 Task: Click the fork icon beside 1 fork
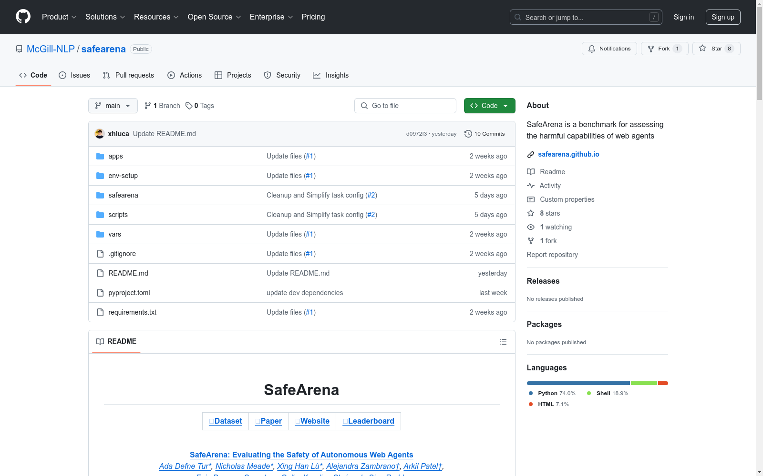531,241
